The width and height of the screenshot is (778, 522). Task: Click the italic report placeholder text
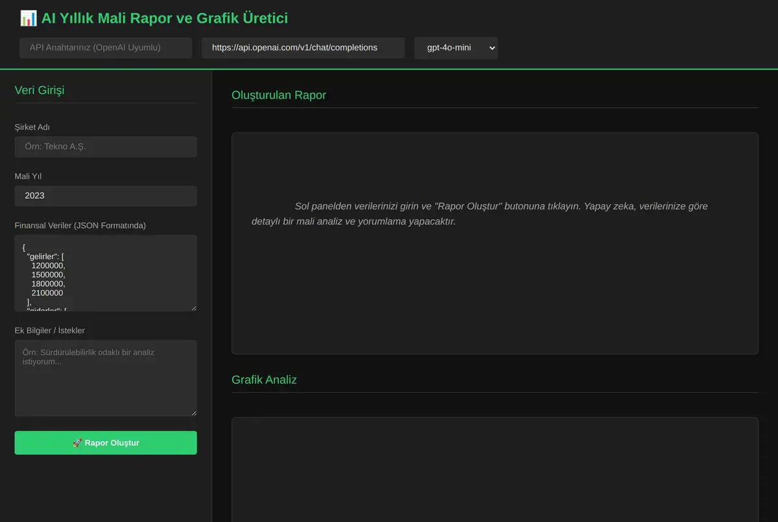click(x=480, y=214)
